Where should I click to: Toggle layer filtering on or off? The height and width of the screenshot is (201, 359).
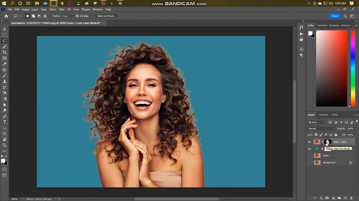[x=357, y=122]
